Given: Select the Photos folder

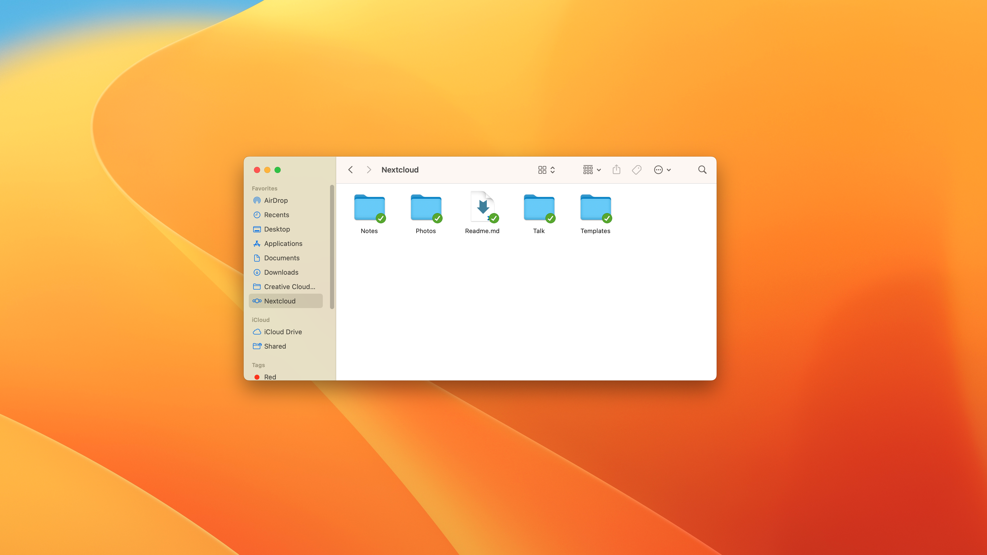Looking at the screenshot, I should tap(426, 208).
